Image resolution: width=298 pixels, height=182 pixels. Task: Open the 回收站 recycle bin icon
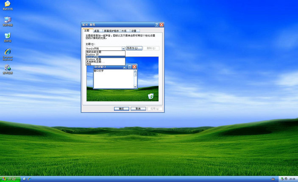pyautogui.click(x=7, y=36)
